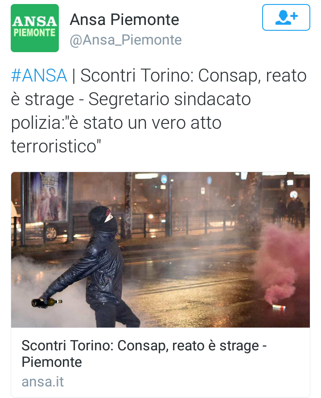Click "ANSA" lettering inside the green logo
Screen dimensions: 321x398
(34, 21)
